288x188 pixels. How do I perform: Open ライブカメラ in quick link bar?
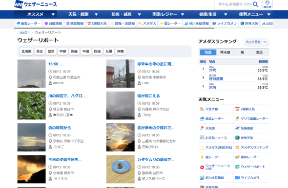(225, 23)
